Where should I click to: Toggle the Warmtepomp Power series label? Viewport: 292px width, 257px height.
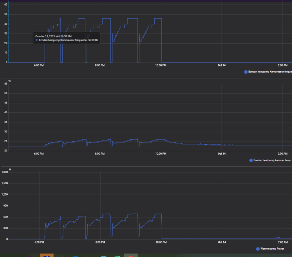coord(272,249)
